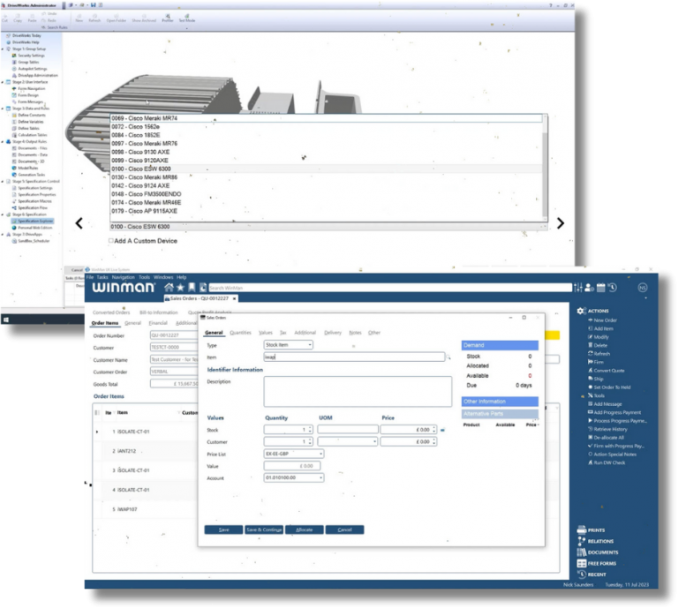The width and height of the screenshot is (678, 609).
Task: Open the Free Forms panel
Action: coord(597,564)
